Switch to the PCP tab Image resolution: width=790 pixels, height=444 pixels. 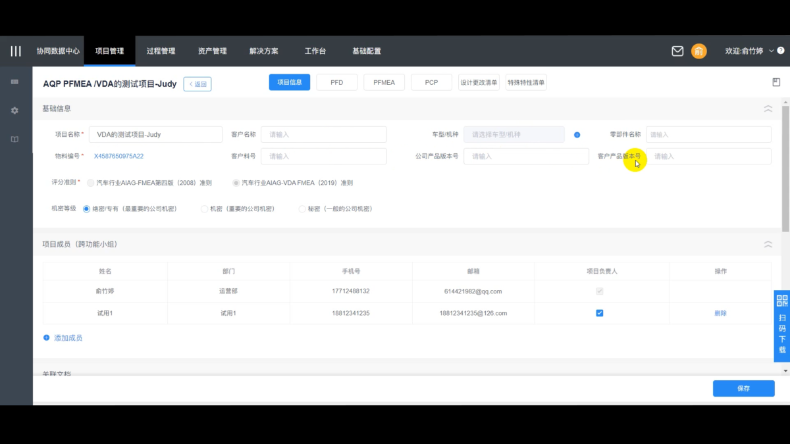pos(432,82)
